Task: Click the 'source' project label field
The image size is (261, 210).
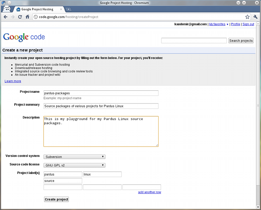Action: pos(63,181)
